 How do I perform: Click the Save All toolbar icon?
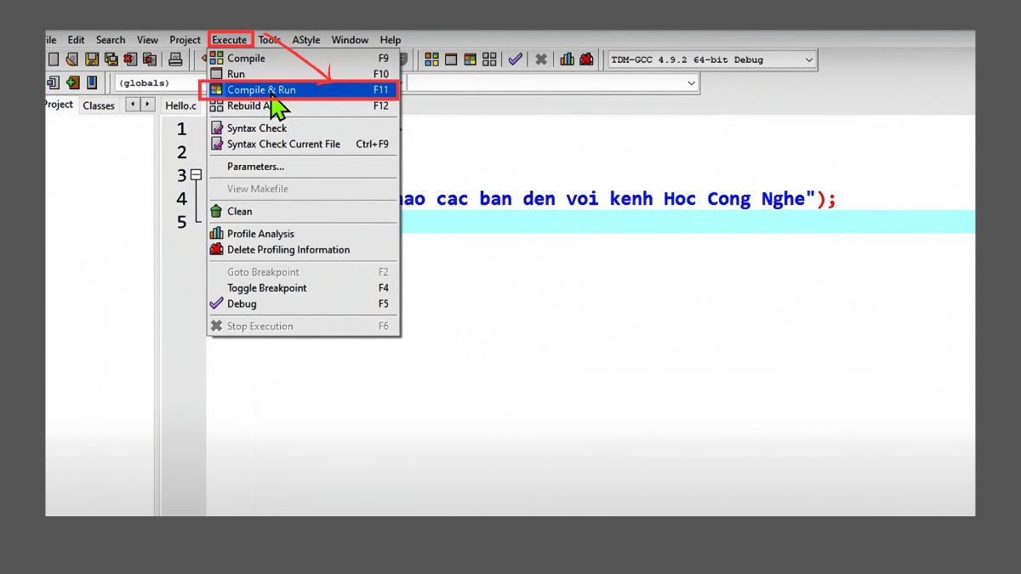coord(111,59)
